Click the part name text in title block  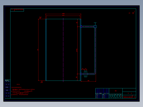(x=130, y=93)
